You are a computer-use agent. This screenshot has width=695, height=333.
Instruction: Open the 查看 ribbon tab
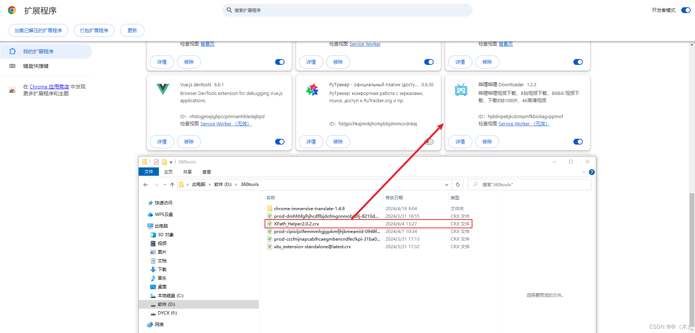click(207, 172)
